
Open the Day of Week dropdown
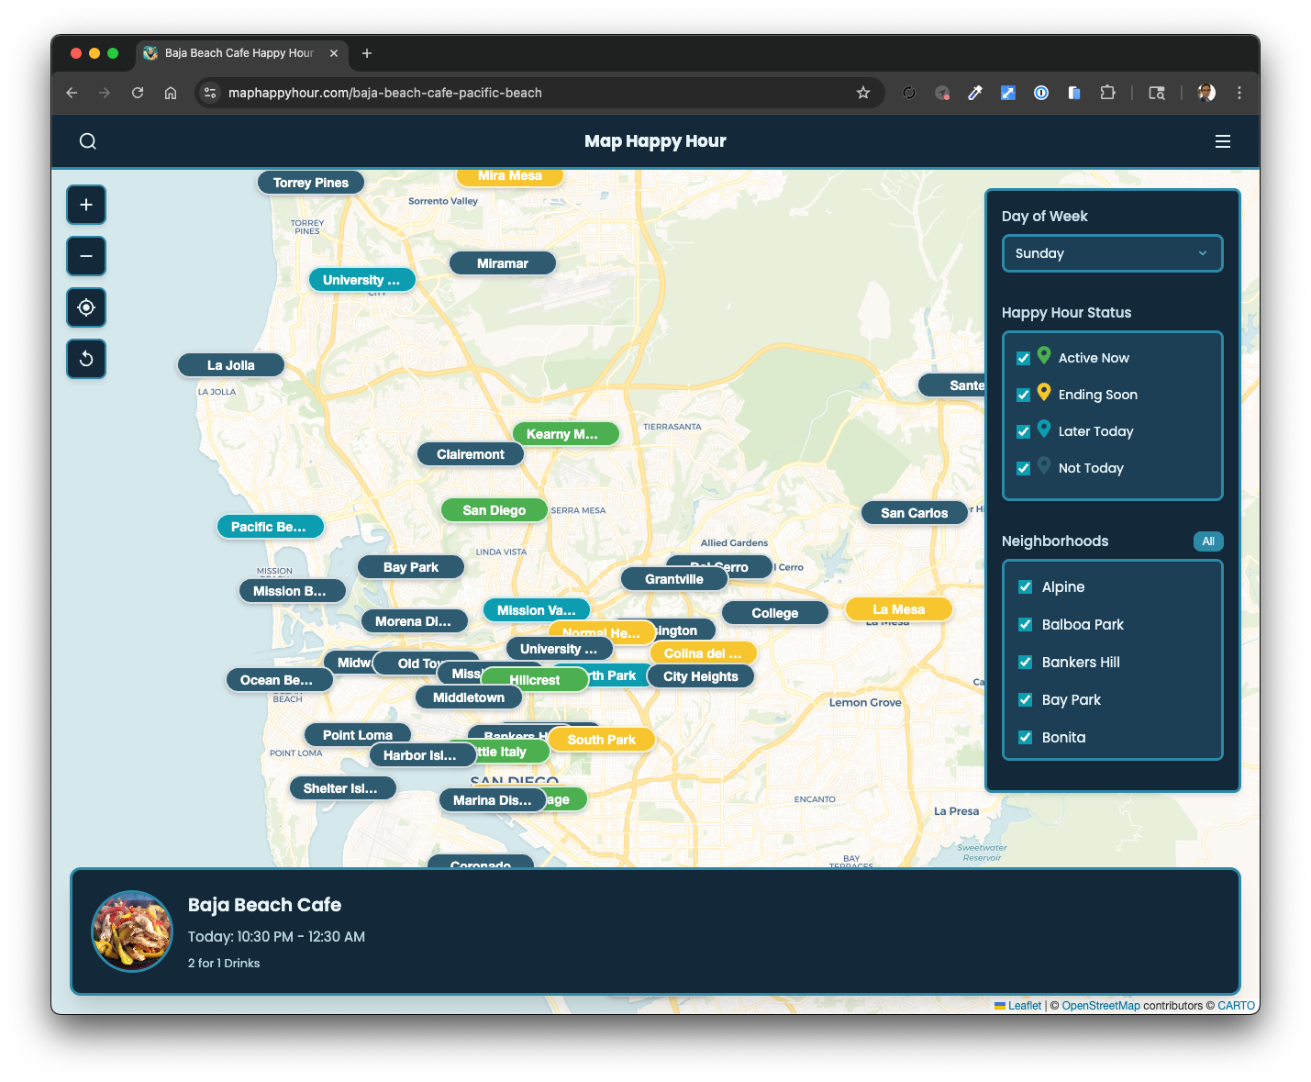point(1112,253)
